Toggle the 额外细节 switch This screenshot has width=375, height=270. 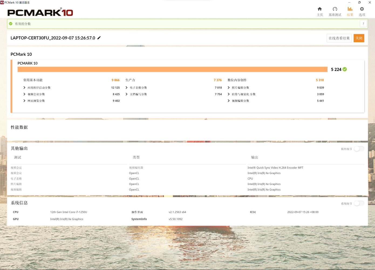coord(359,149)
